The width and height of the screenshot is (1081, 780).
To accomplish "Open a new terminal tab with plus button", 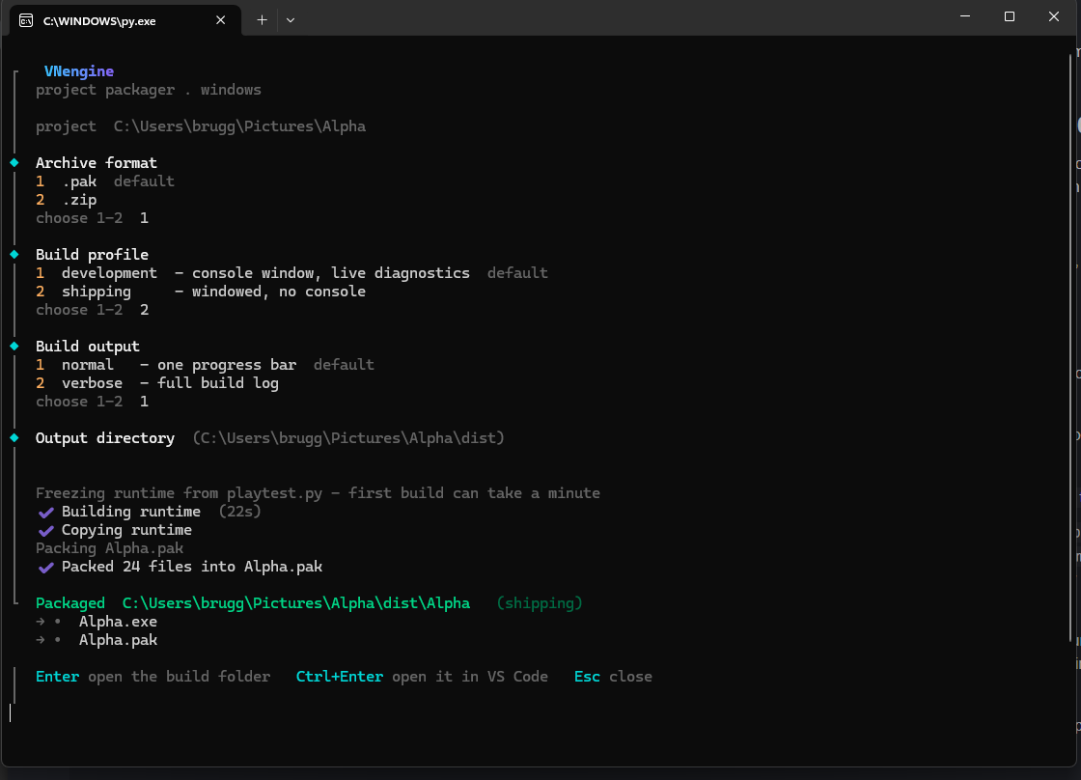I will (x=262, y=20).
